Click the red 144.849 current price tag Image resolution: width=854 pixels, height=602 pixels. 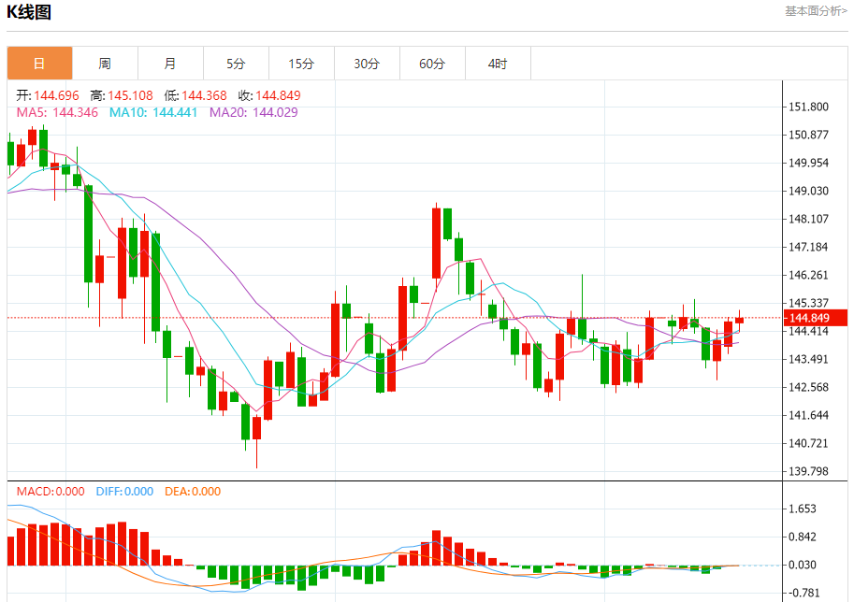pos(816,318)
